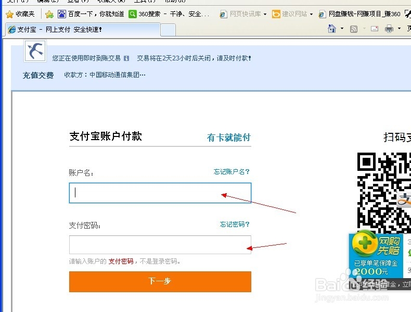Click 收款方：中国移动通信集团 text
411x312 pixels.
(x=105, y=75)
